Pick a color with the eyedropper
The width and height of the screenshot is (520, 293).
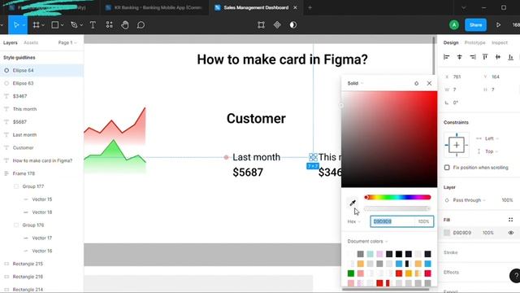[x=353, y=203]
